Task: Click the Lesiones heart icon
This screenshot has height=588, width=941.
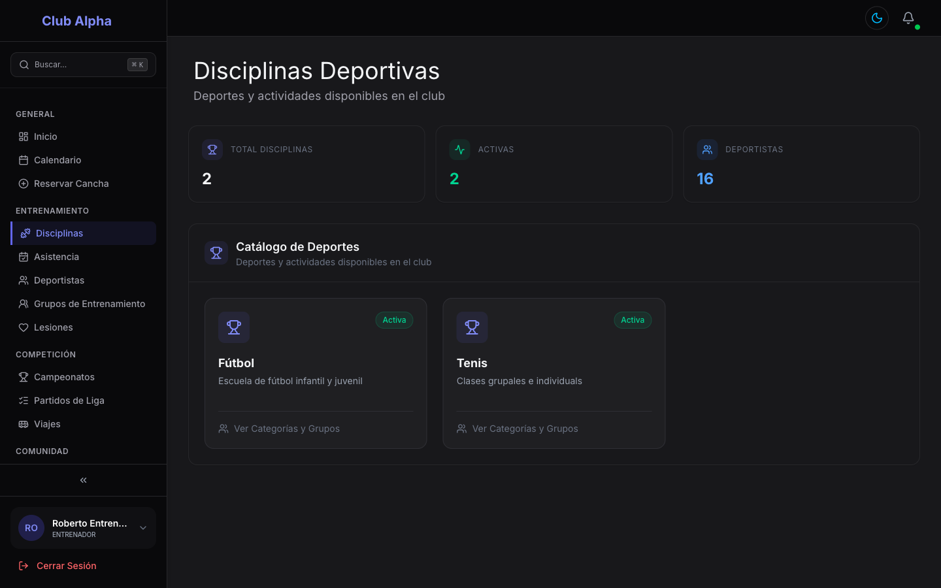Action: pyautogui.click(x=24, y=327)
